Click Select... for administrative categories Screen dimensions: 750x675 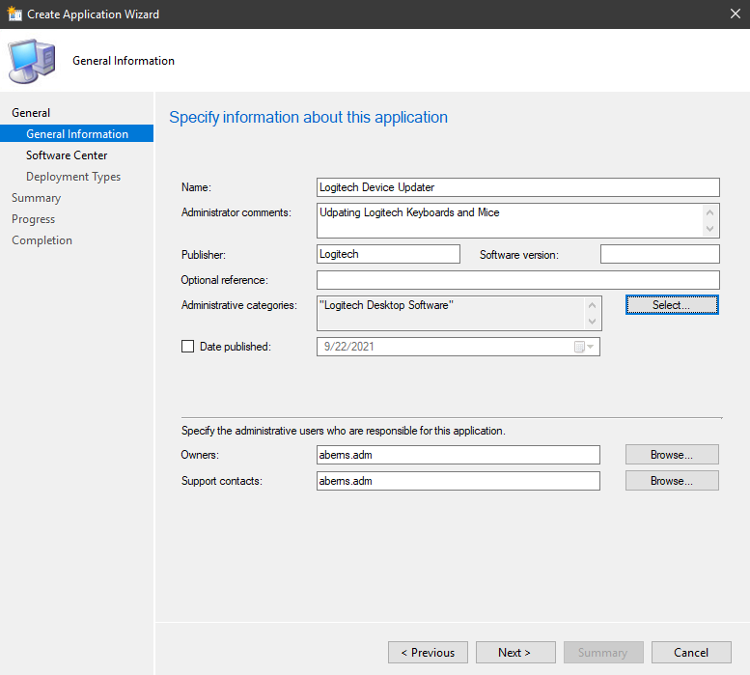pyautogui.click(x=672, y=305)
